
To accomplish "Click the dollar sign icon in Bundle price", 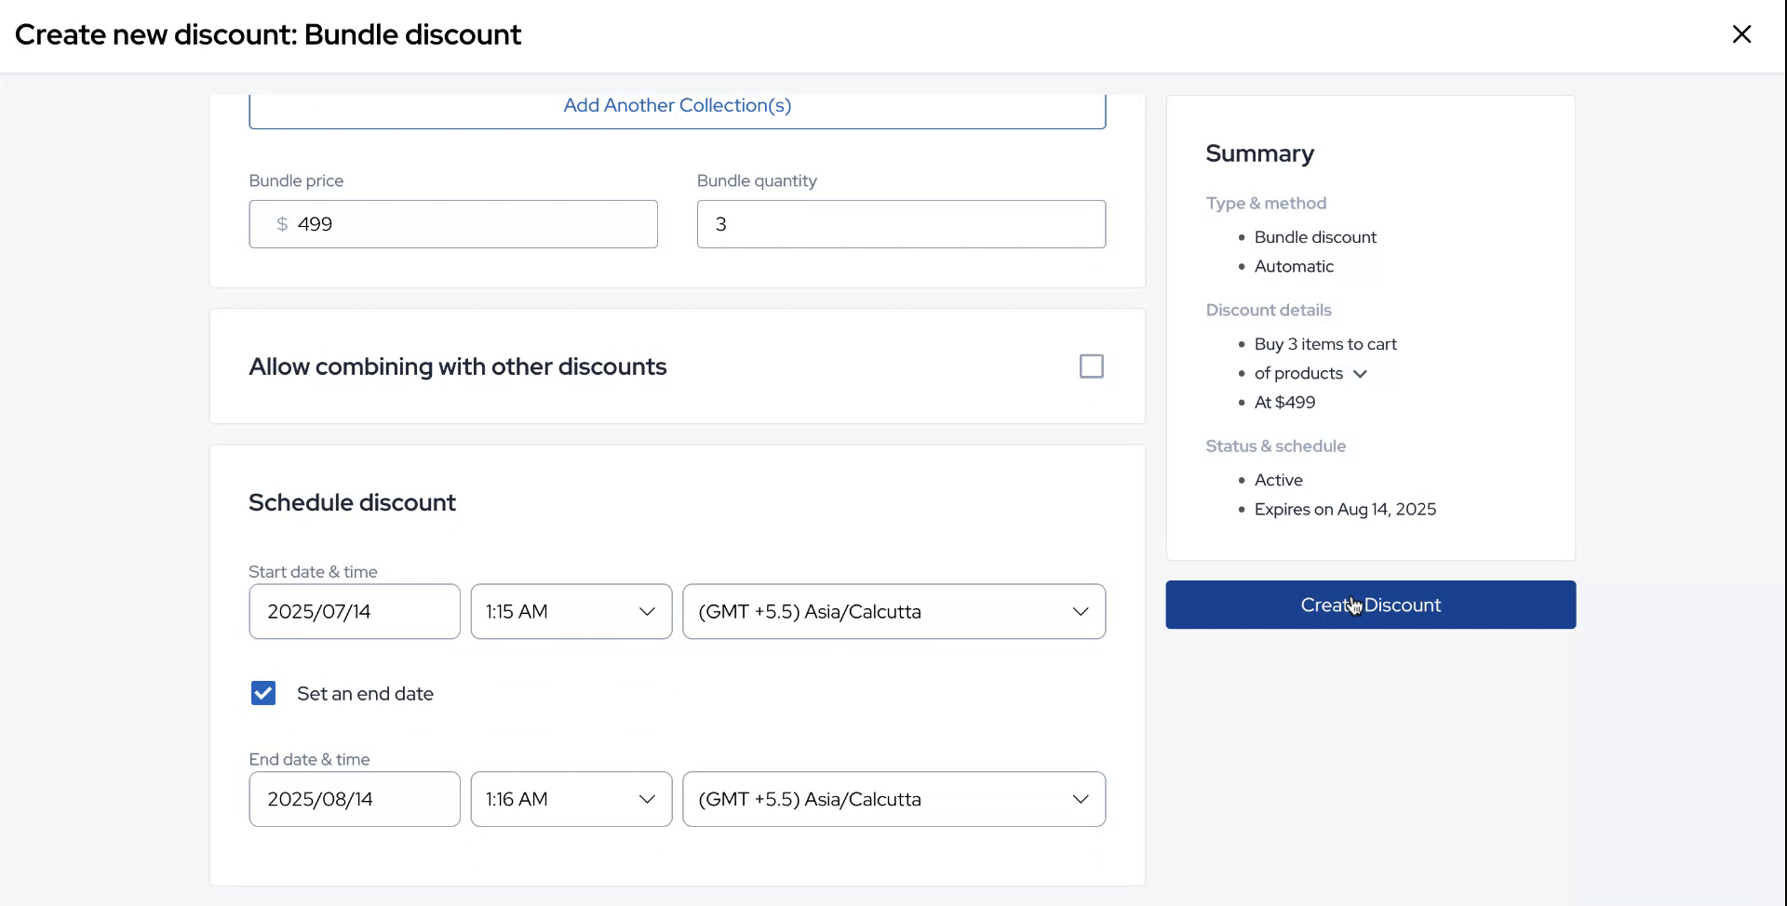I will (x=282, y=224).
